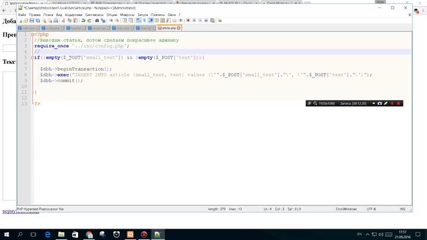Click the Paste toolbar icon
Viewport: 427px width, 240px height.
pos(75,21)
